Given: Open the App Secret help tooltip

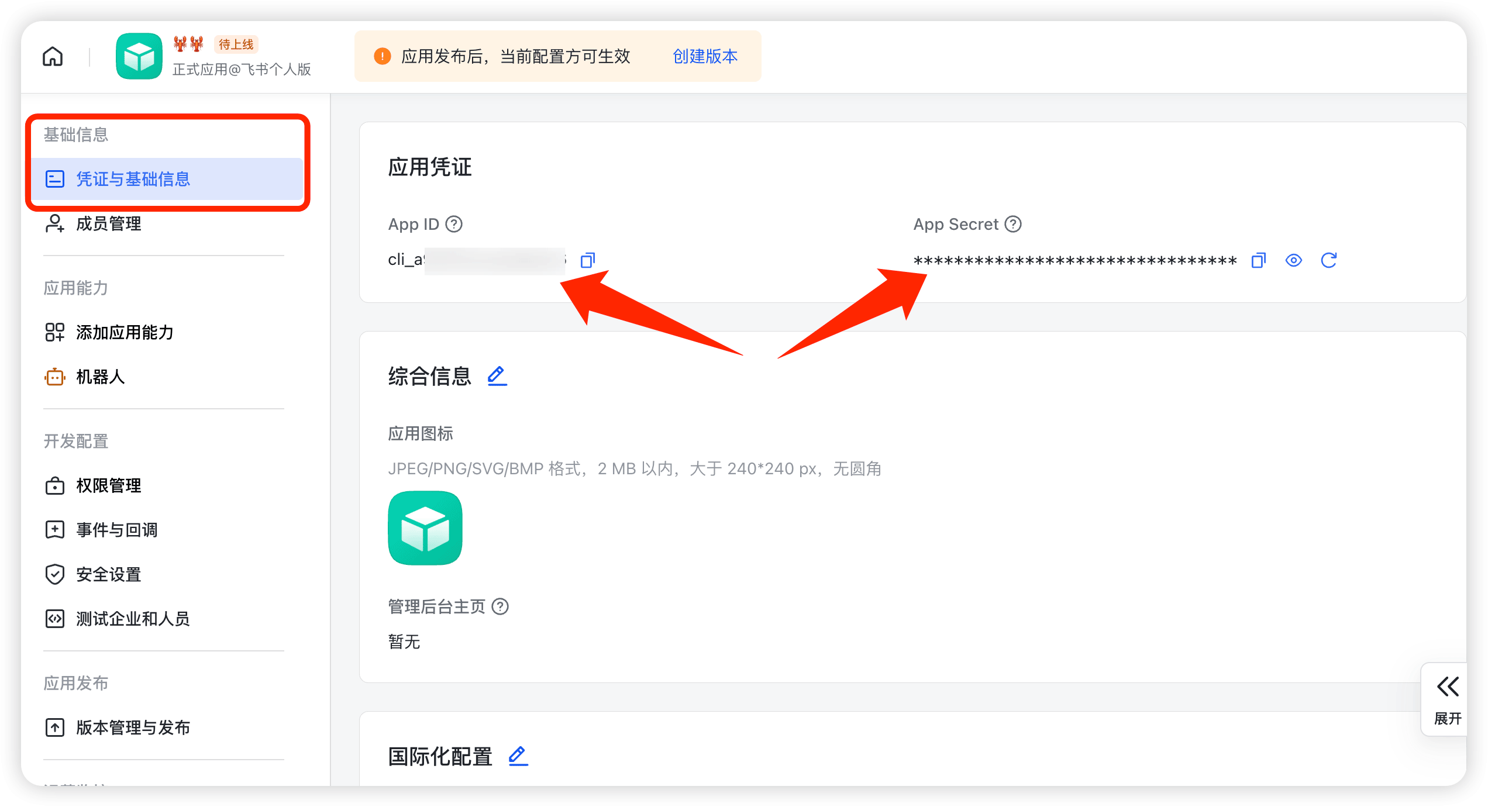Looking at the screenshot, I should (1014, 223).
